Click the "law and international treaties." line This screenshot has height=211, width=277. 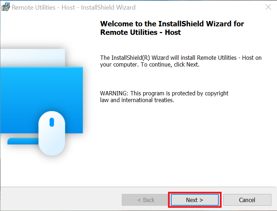click(137, 100)
